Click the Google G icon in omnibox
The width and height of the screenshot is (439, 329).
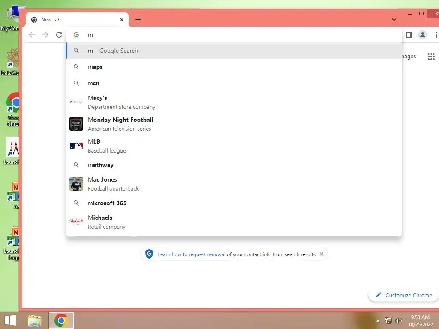point(76,35)
